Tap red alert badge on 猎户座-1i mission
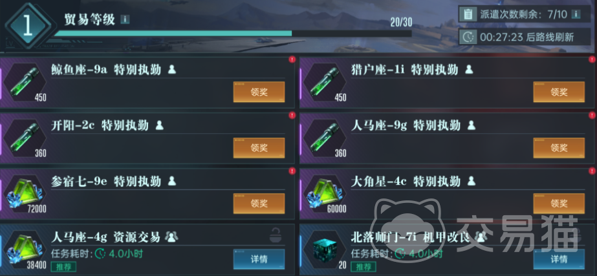 pos(592,59)
